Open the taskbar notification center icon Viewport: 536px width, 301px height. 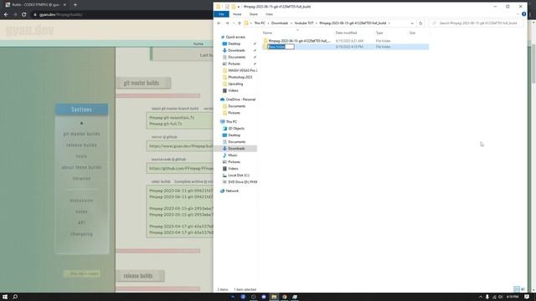[527, 297]
